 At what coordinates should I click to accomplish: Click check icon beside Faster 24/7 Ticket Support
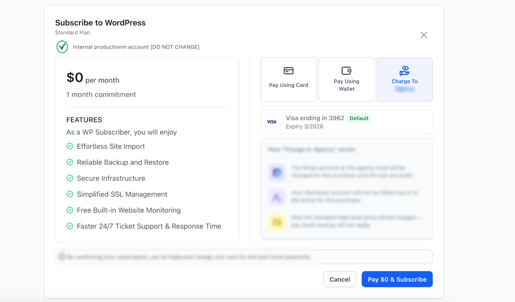pos(70,226)
